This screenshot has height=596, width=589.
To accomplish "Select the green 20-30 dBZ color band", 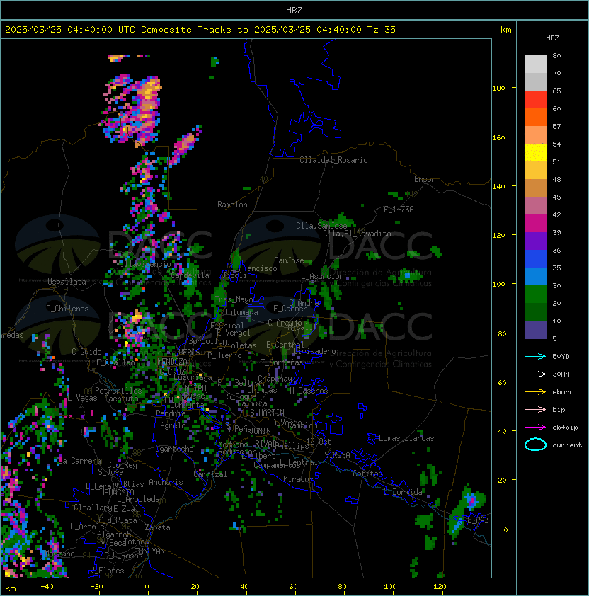I will [x=535, y=294].
